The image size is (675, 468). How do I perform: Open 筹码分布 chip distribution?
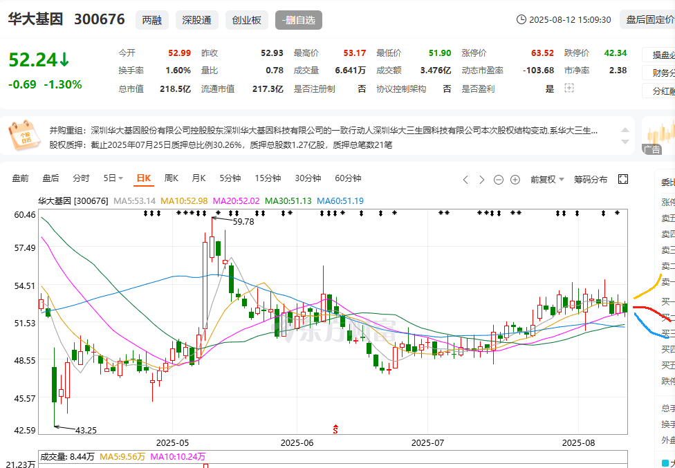pos(591,179)
